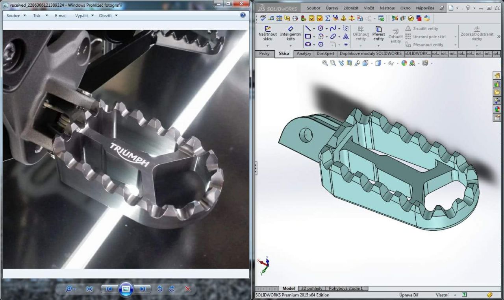Screen dimensions: 504x300
Task: Open the Appearances tab in task pane
Action: [497, 109]
